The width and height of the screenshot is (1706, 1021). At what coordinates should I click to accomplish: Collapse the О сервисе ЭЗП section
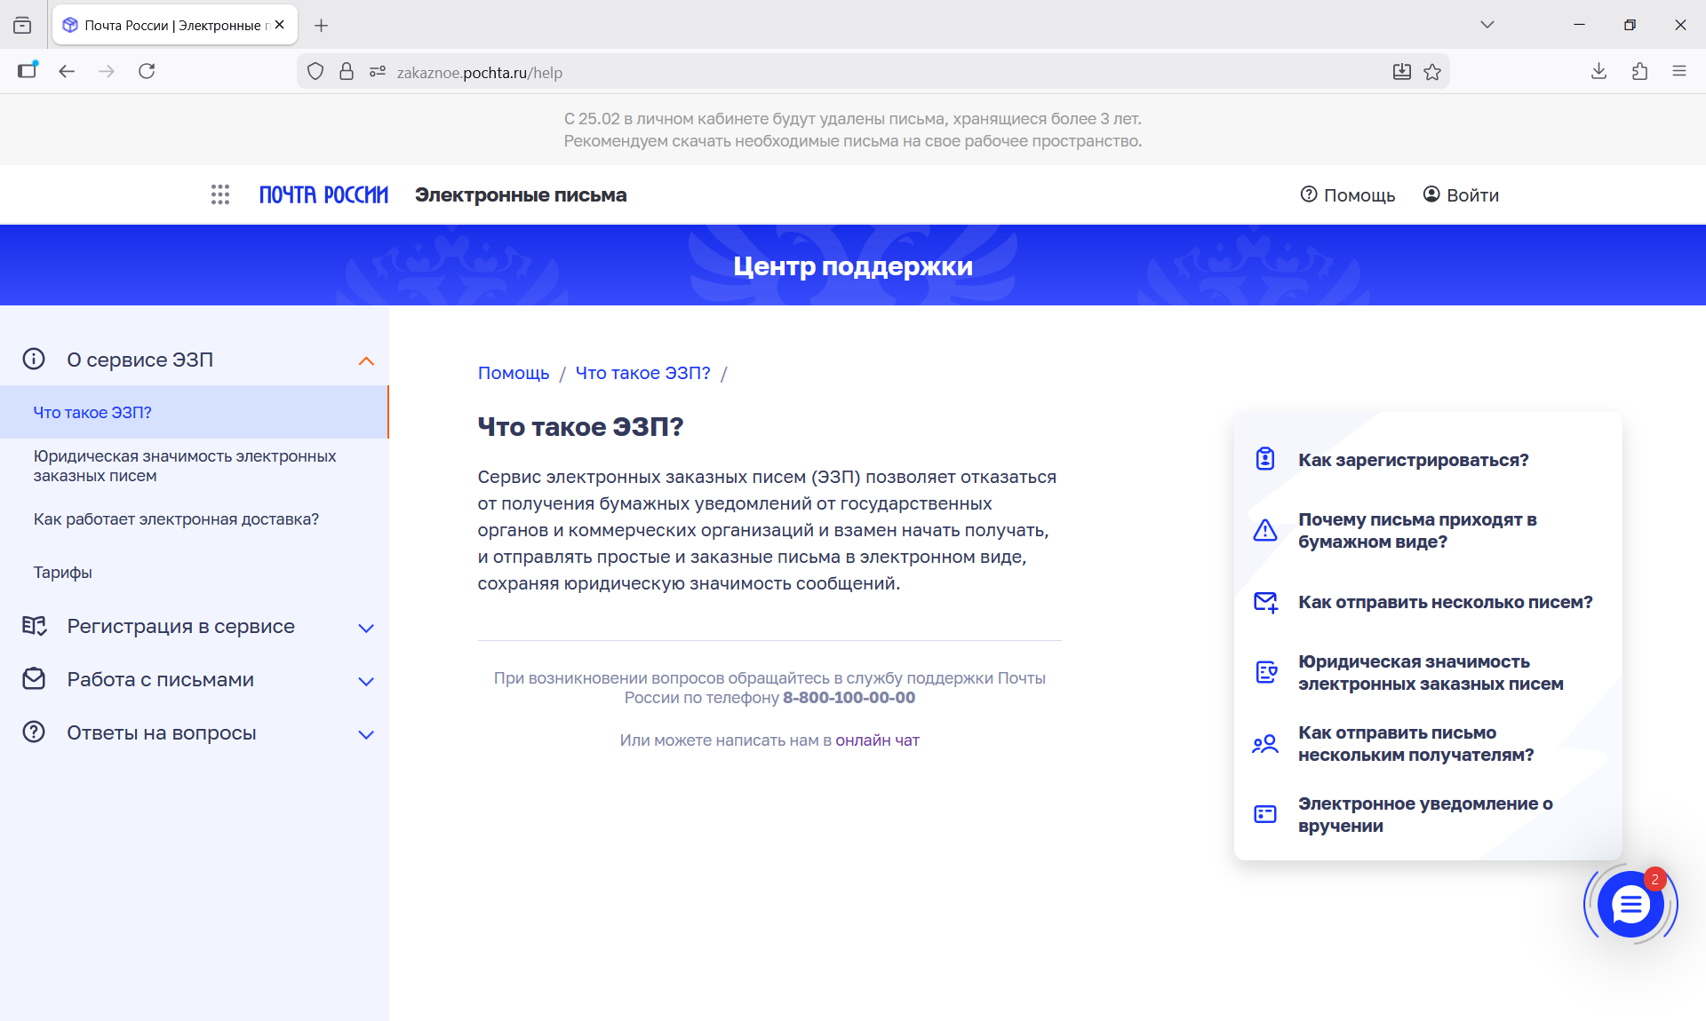pyautogui.click(x=366, y=360)
